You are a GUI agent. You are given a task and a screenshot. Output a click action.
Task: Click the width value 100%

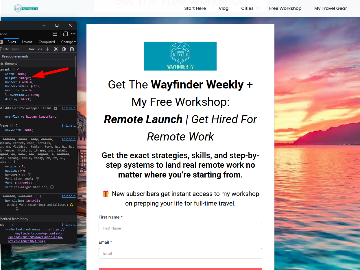[x=21, y=74]
